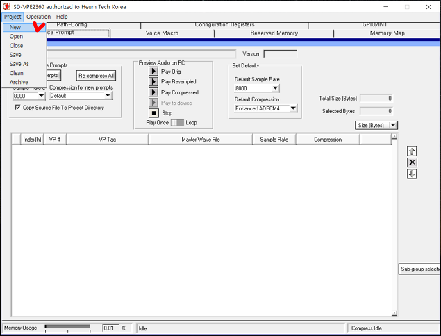Click the prompt table scrollbar down arrow

point(394,313)
